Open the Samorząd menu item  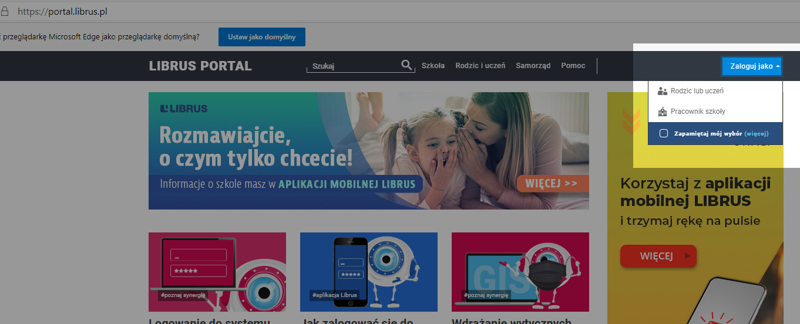pos(533,66)
